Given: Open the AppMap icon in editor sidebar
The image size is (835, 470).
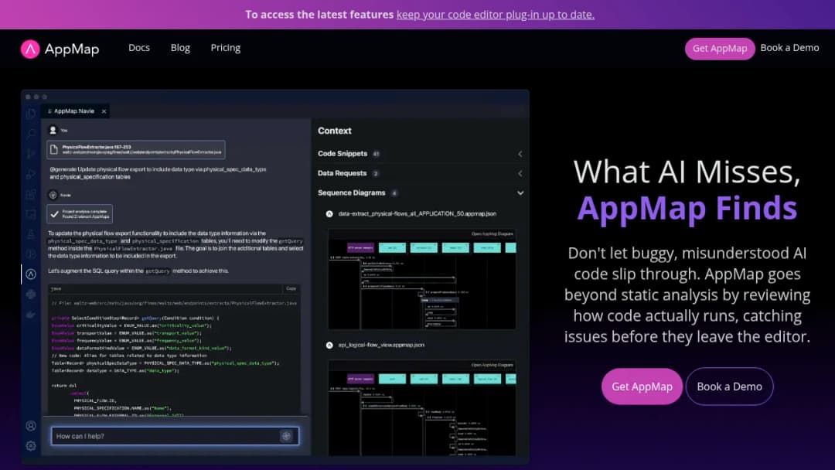Looking at the screenshot, I should point(31,274).
